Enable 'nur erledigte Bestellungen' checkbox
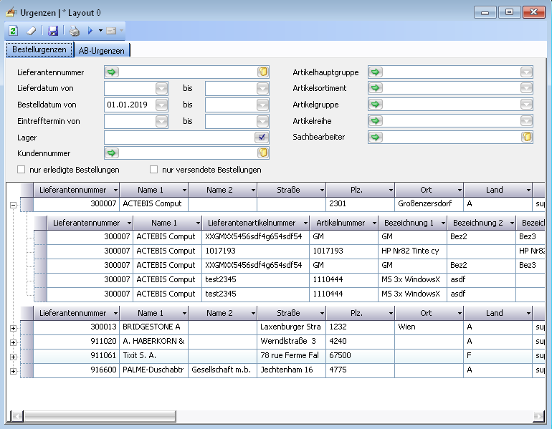This screenshot has height=429, width=552. click(22, 170)
